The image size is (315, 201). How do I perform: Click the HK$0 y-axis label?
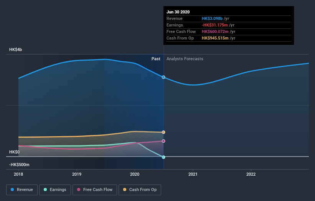[14, 152]
